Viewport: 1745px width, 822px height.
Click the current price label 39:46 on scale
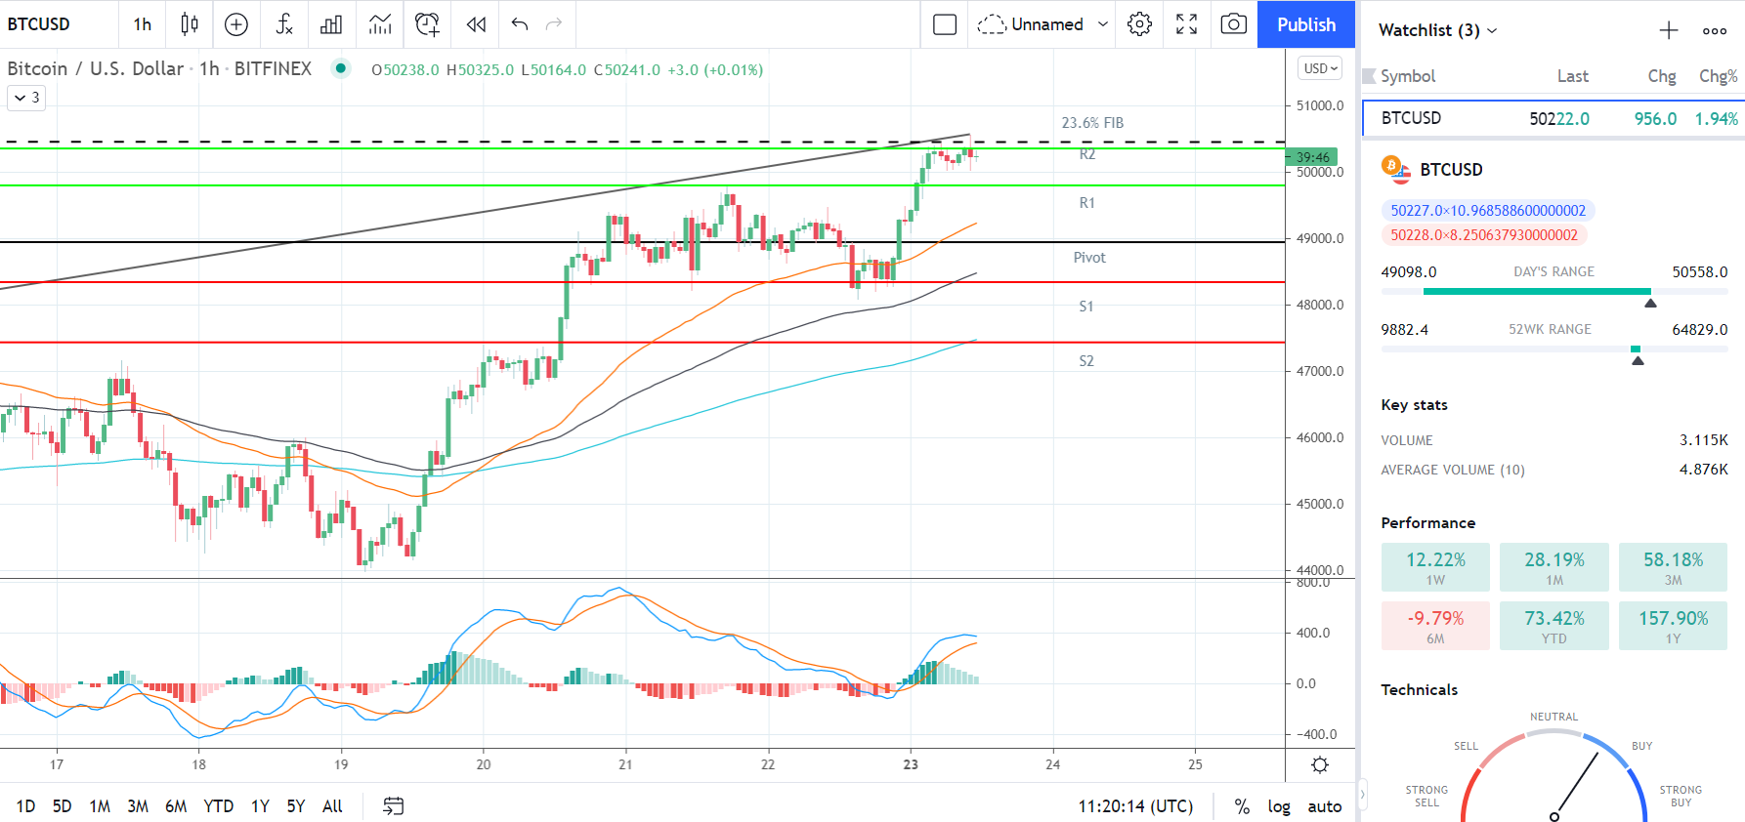click(x=1311, y=157)
